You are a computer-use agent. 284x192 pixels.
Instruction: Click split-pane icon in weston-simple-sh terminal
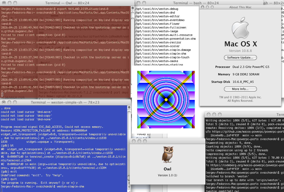tap(129, 107)
